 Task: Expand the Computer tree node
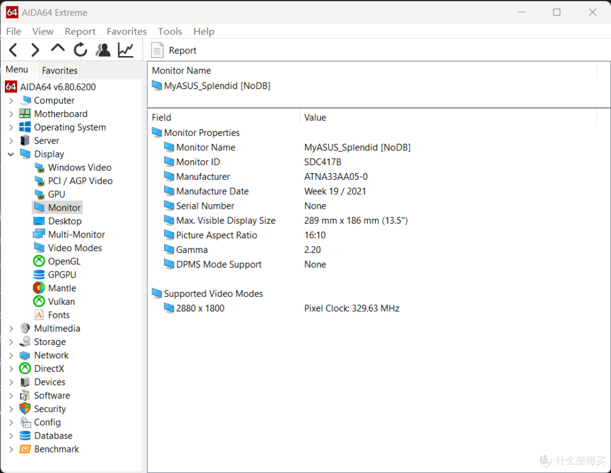(11, 101)
